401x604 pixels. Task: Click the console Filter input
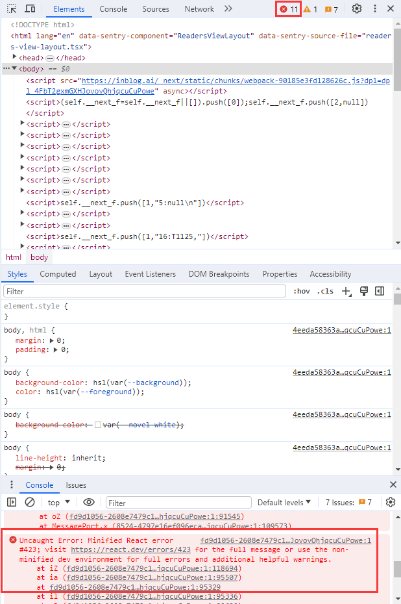click(x=178, y=503)
